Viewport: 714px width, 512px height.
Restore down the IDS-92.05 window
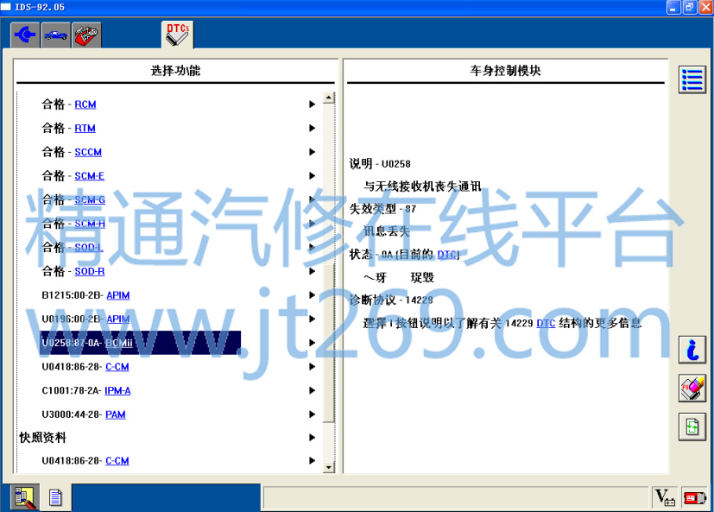(x=690, y=7)
